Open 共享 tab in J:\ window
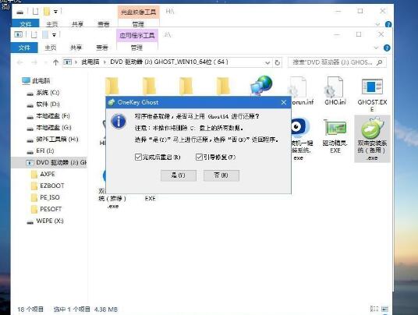Viewport: 418px width, 315px height. [x=76, y=48]
